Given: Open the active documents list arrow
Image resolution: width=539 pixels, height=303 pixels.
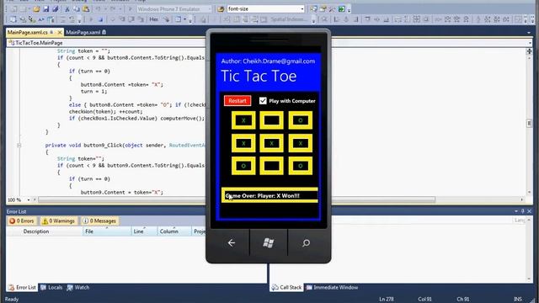Looking at the screenshot, I should [x=529, y=32].
